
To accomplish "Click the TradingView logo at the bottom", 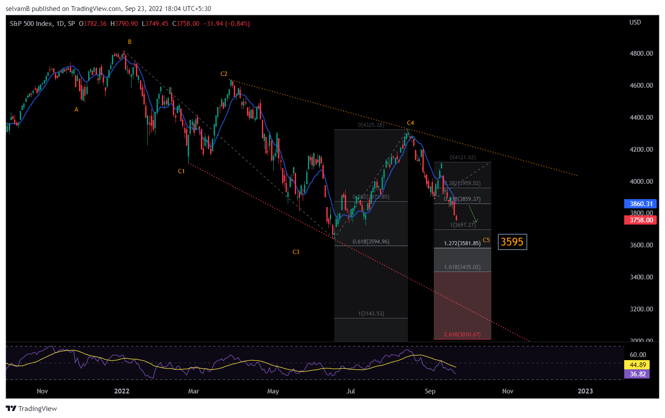I will coord(31,408).
